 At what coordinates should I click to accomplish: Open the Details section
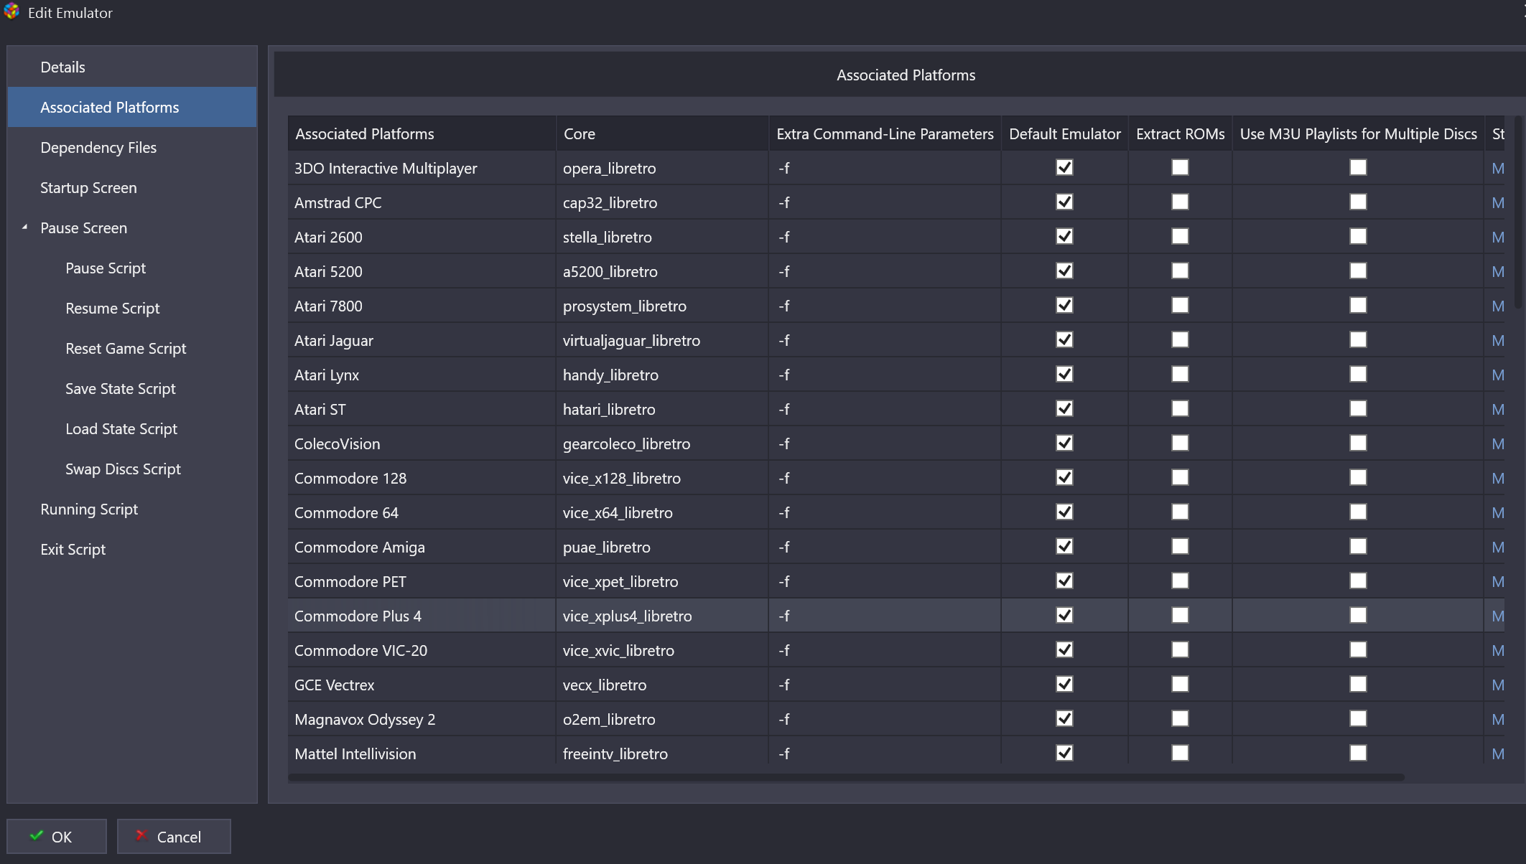point(132,67)
